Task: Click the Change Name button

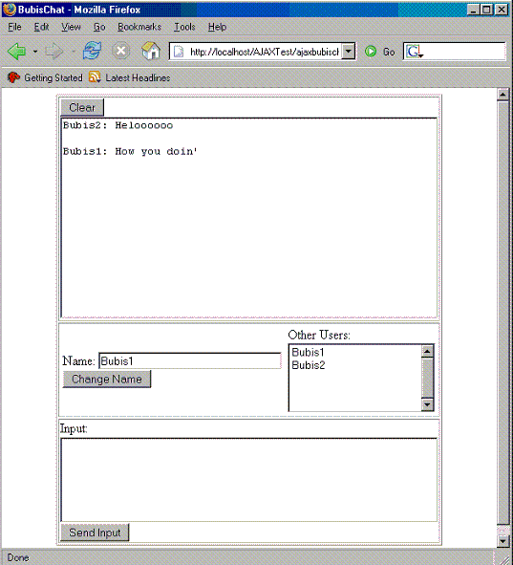Action: click(107, 380)
